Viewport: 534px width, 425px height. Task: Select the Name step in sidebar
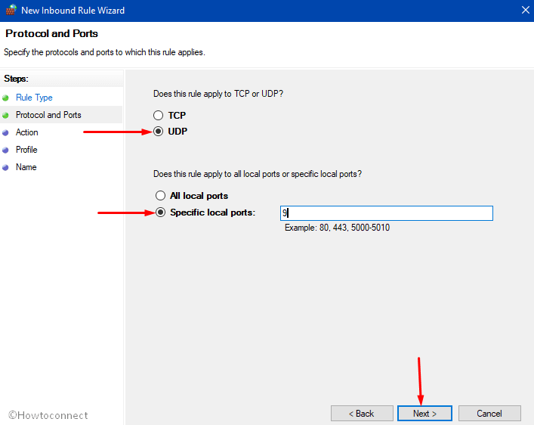point(26,167)
